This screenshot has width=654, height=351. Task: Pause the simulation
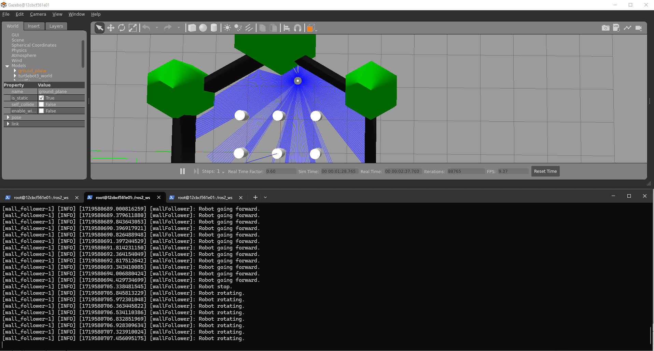click(183, 171)
